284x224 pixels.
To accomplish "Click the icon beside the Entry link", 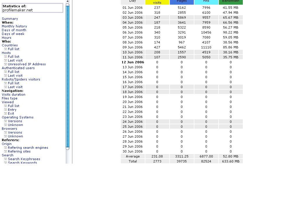I will (x=6, y=110).
